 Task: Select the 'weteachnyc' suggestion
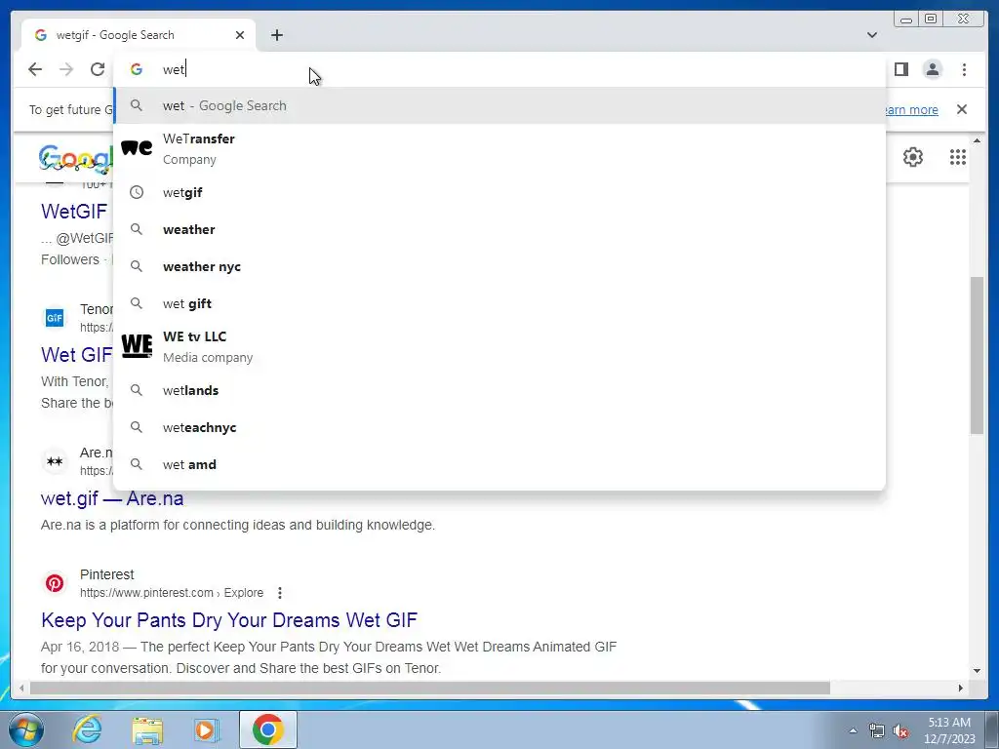(x=499, y=427)
